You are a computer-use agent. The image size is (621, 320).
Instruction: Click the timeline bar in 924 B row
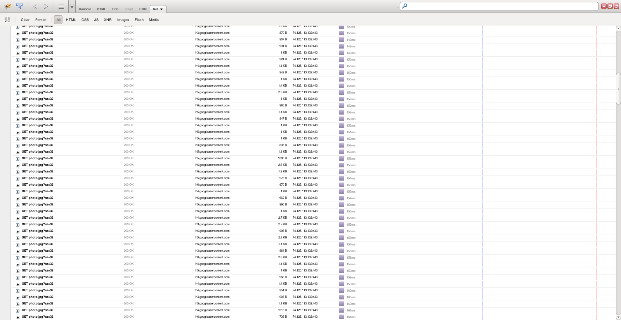342,59
